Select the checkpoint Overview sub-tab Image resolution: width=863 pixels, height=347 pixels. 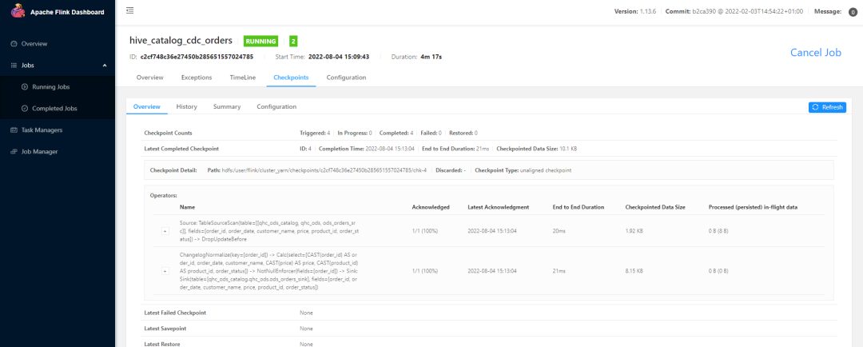click(146, 107)
